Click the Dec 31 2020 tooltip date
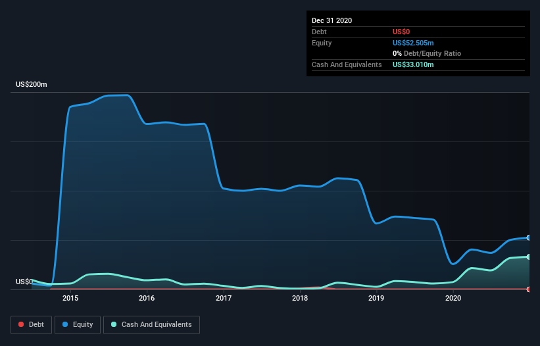Image resolution: width=540 pixels, height=346 pixels. [x=331, y=20]
